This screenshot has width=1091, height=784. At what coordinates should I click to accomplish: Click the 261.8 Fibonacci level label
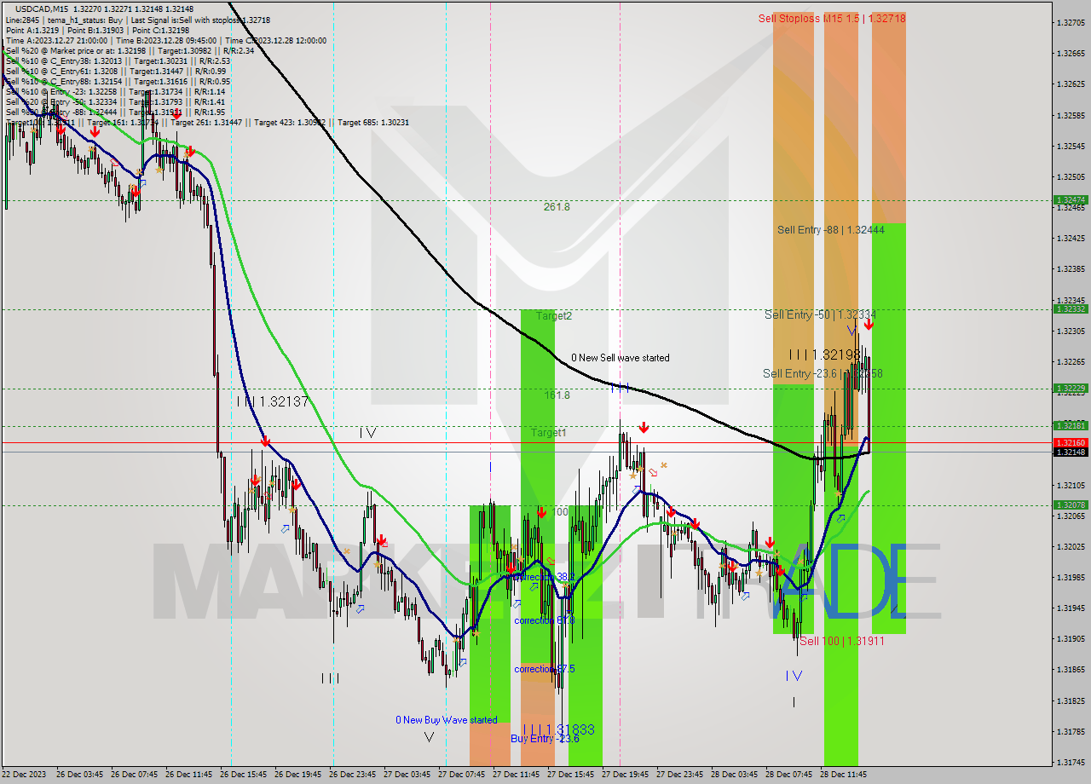click(555, 206)
